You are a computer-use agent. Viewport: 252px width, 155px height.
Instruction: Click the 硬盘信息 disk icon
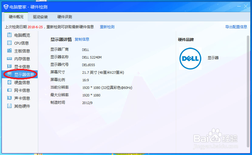pyautogui.click(x=9, y=82)
